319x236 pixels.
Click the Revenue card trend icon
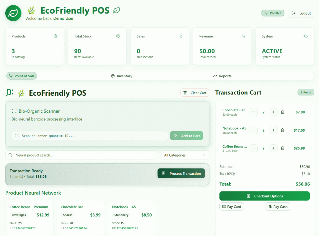coord(243,36)
